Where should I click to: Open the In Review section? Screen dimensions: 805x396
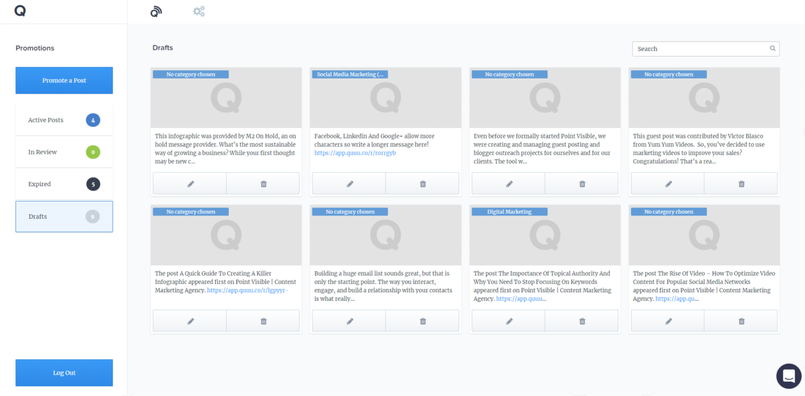pyautogui.click(x=64, y=152)
